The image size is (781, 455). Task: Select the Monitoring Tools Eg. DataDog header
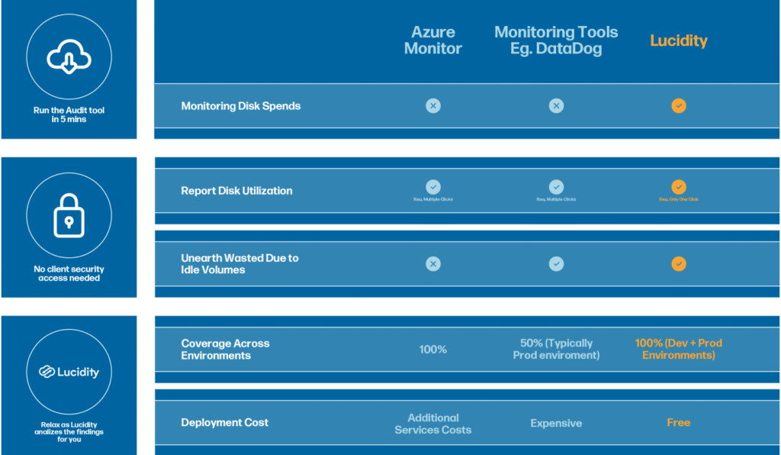click(556, 40)
